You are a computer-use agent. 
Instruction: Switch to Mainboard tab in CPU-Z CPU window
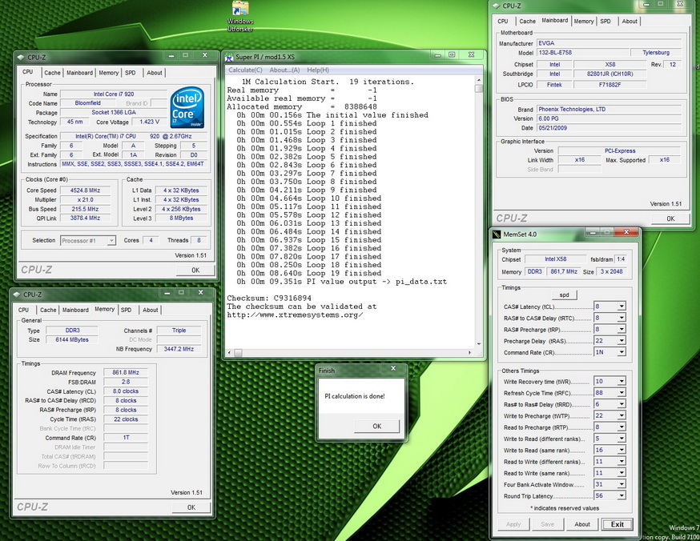[79, 73]
